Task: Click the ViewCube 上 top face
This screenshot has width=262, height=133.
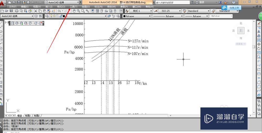Action: (x=241, y=31)
